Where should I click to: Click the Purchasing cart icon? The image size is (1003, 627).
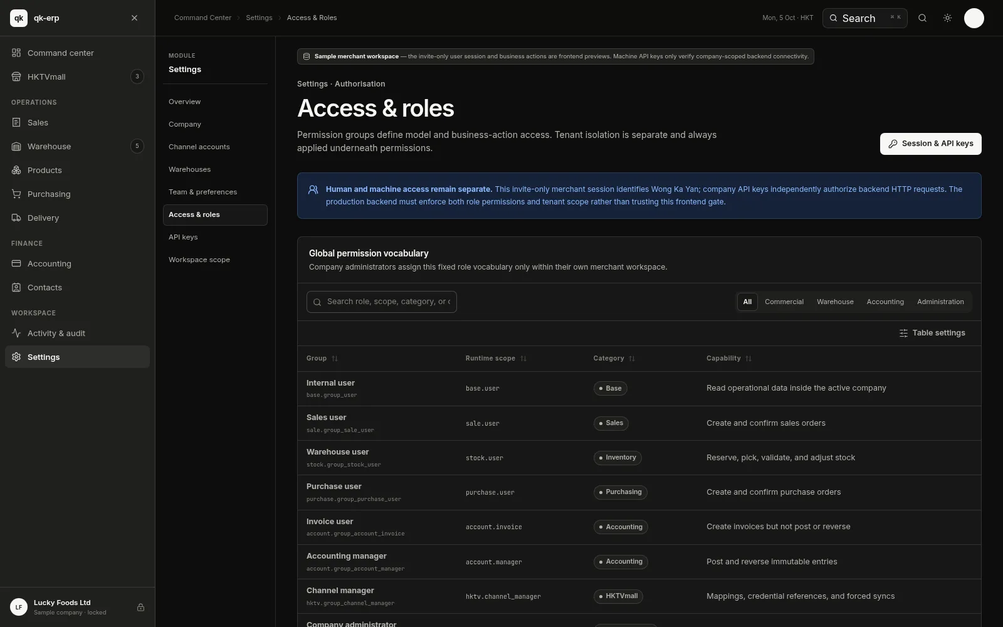[16, 194]
